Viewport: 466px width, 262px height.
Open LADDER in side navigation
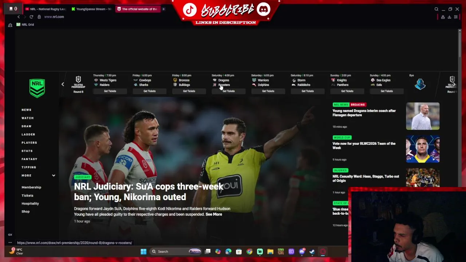coord(28,134)
